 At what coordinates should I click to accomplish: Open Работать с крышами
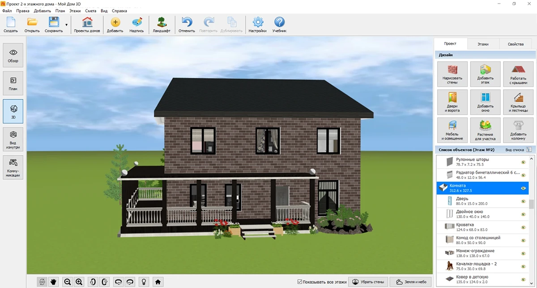(518, 74)
